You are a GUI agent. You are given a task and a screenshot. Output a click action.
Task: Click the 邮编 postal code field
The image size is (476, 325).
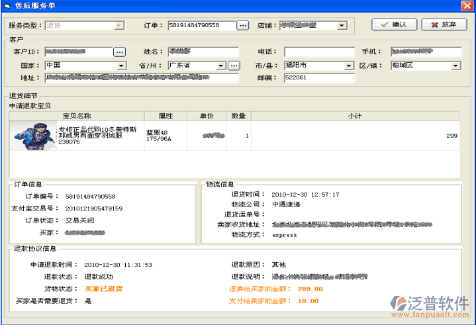pyautogui.click(x=319, y=77)
